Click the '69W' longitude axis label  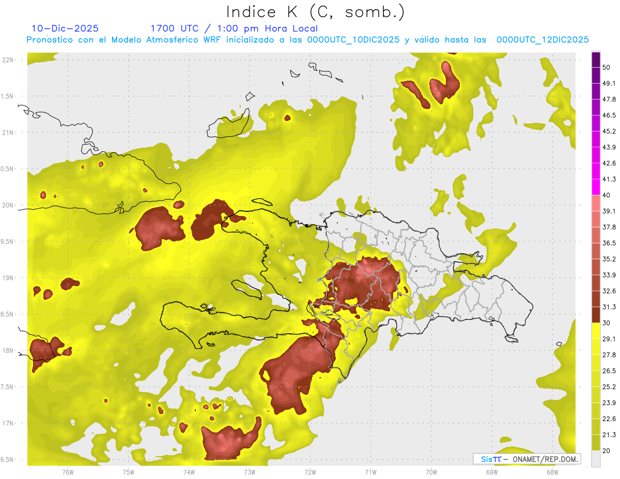coord(492,472)
